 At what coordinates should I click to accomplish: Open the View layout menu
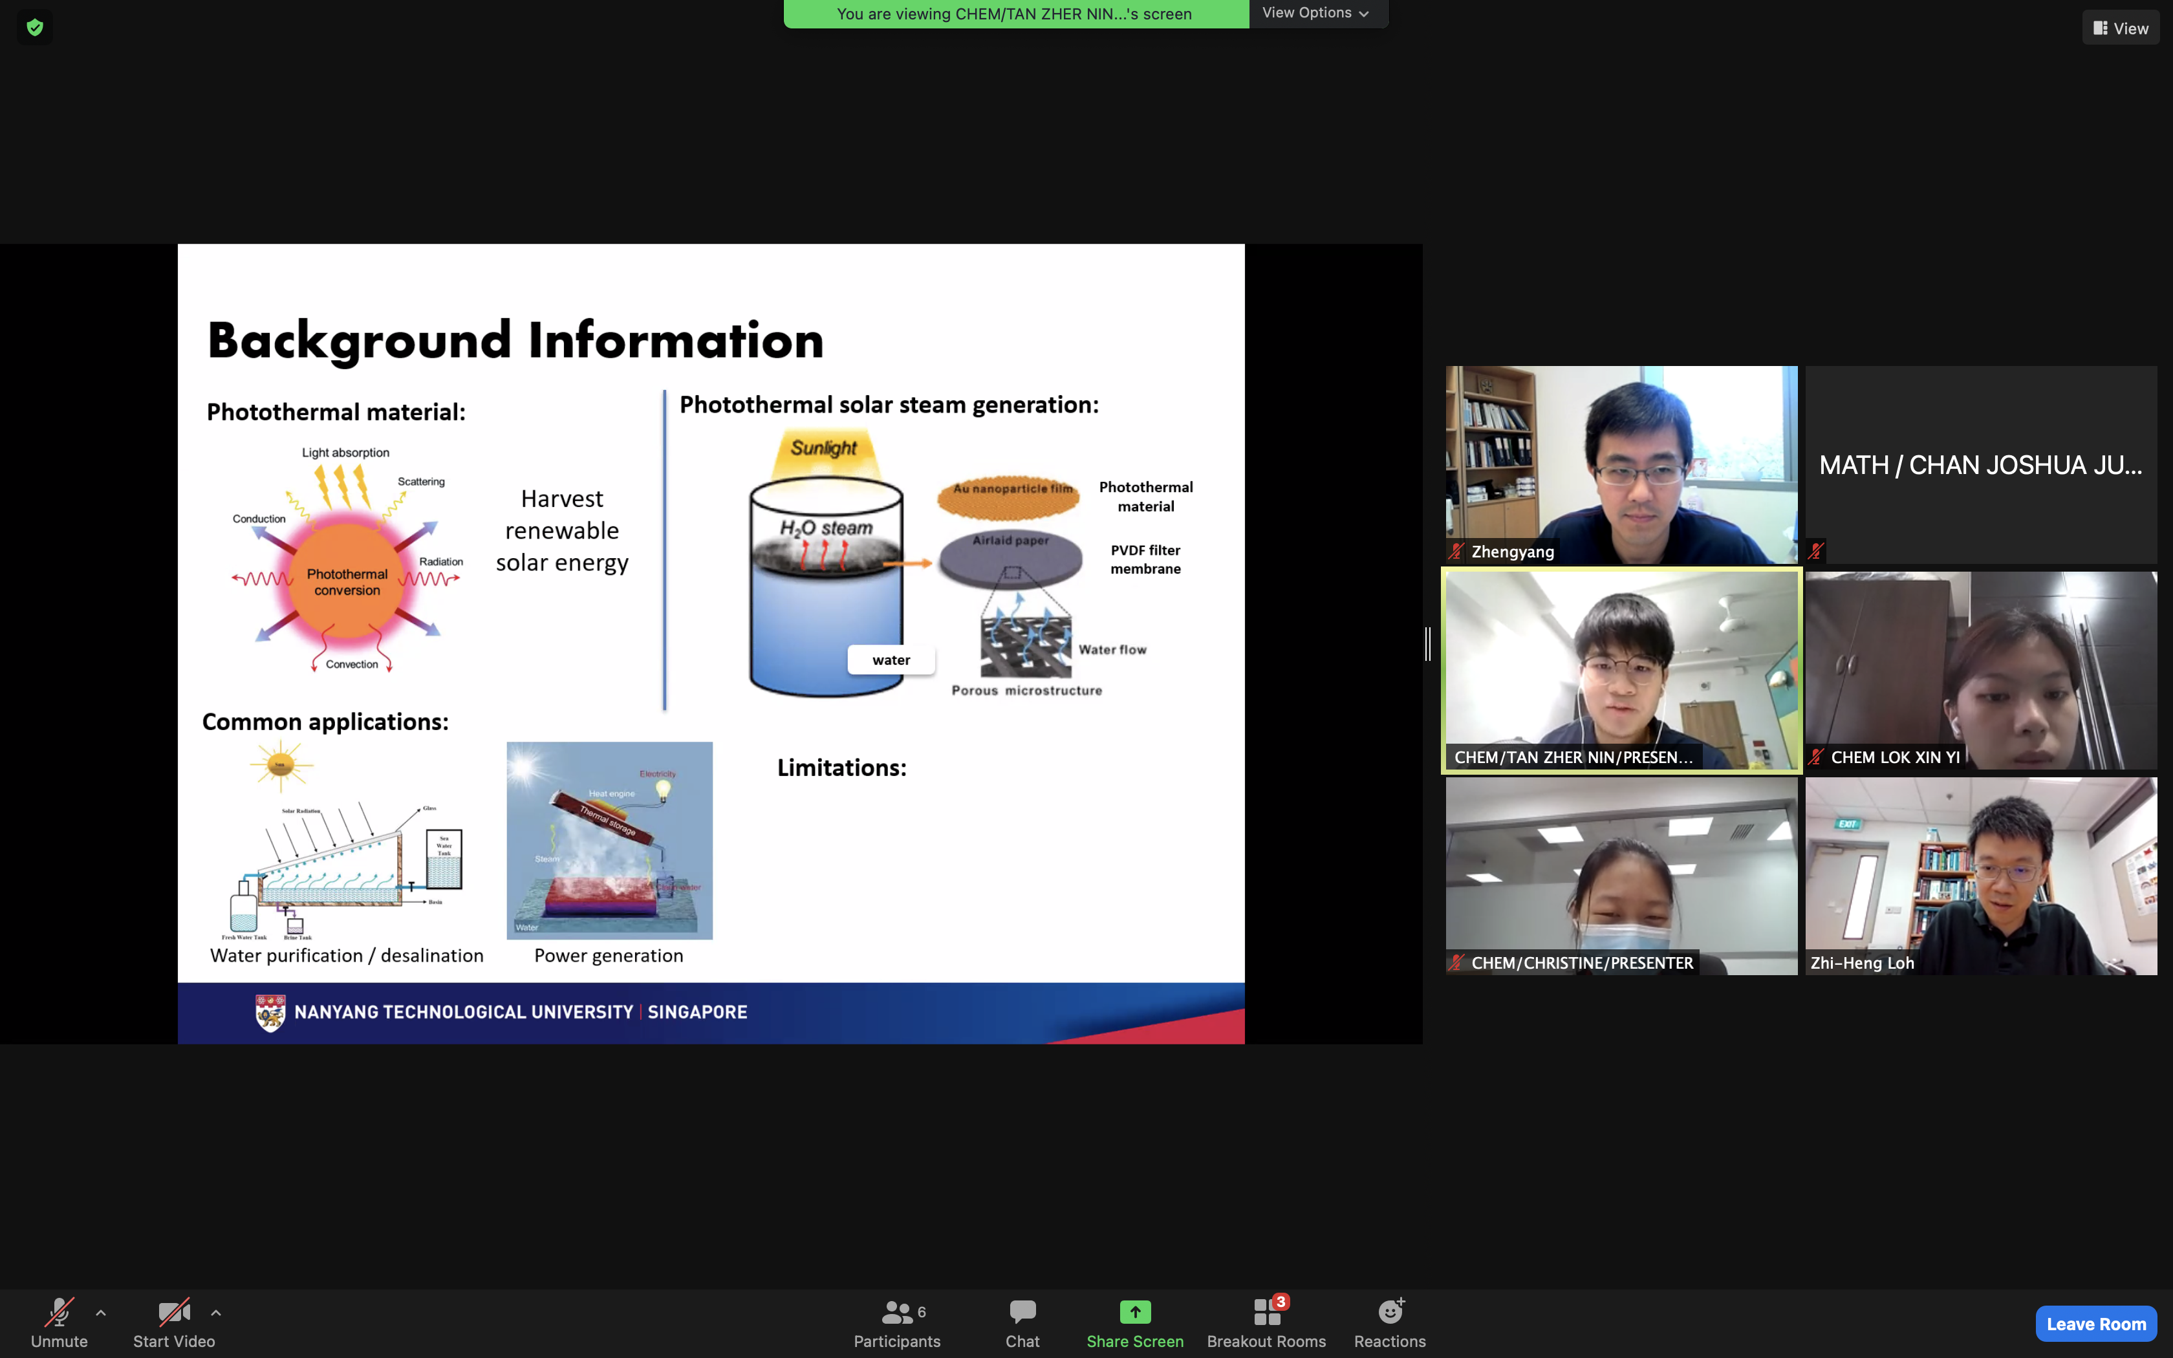pos(2120,28)
